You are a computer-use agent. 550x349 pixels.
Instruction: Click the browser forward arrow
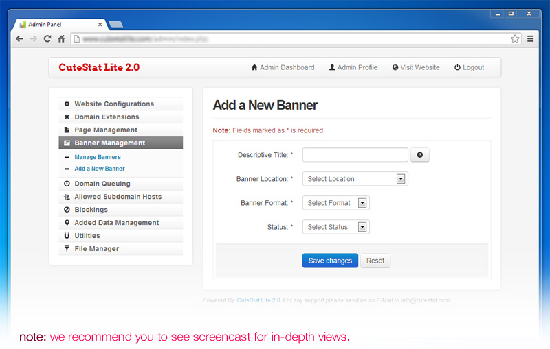33,39
